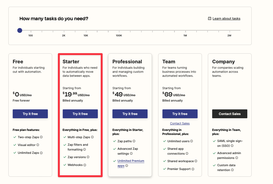Open the Unlimited Premium apps link
Image resolution: width=273 pixels, height=184 pixels.
click(x=131, y=163)
